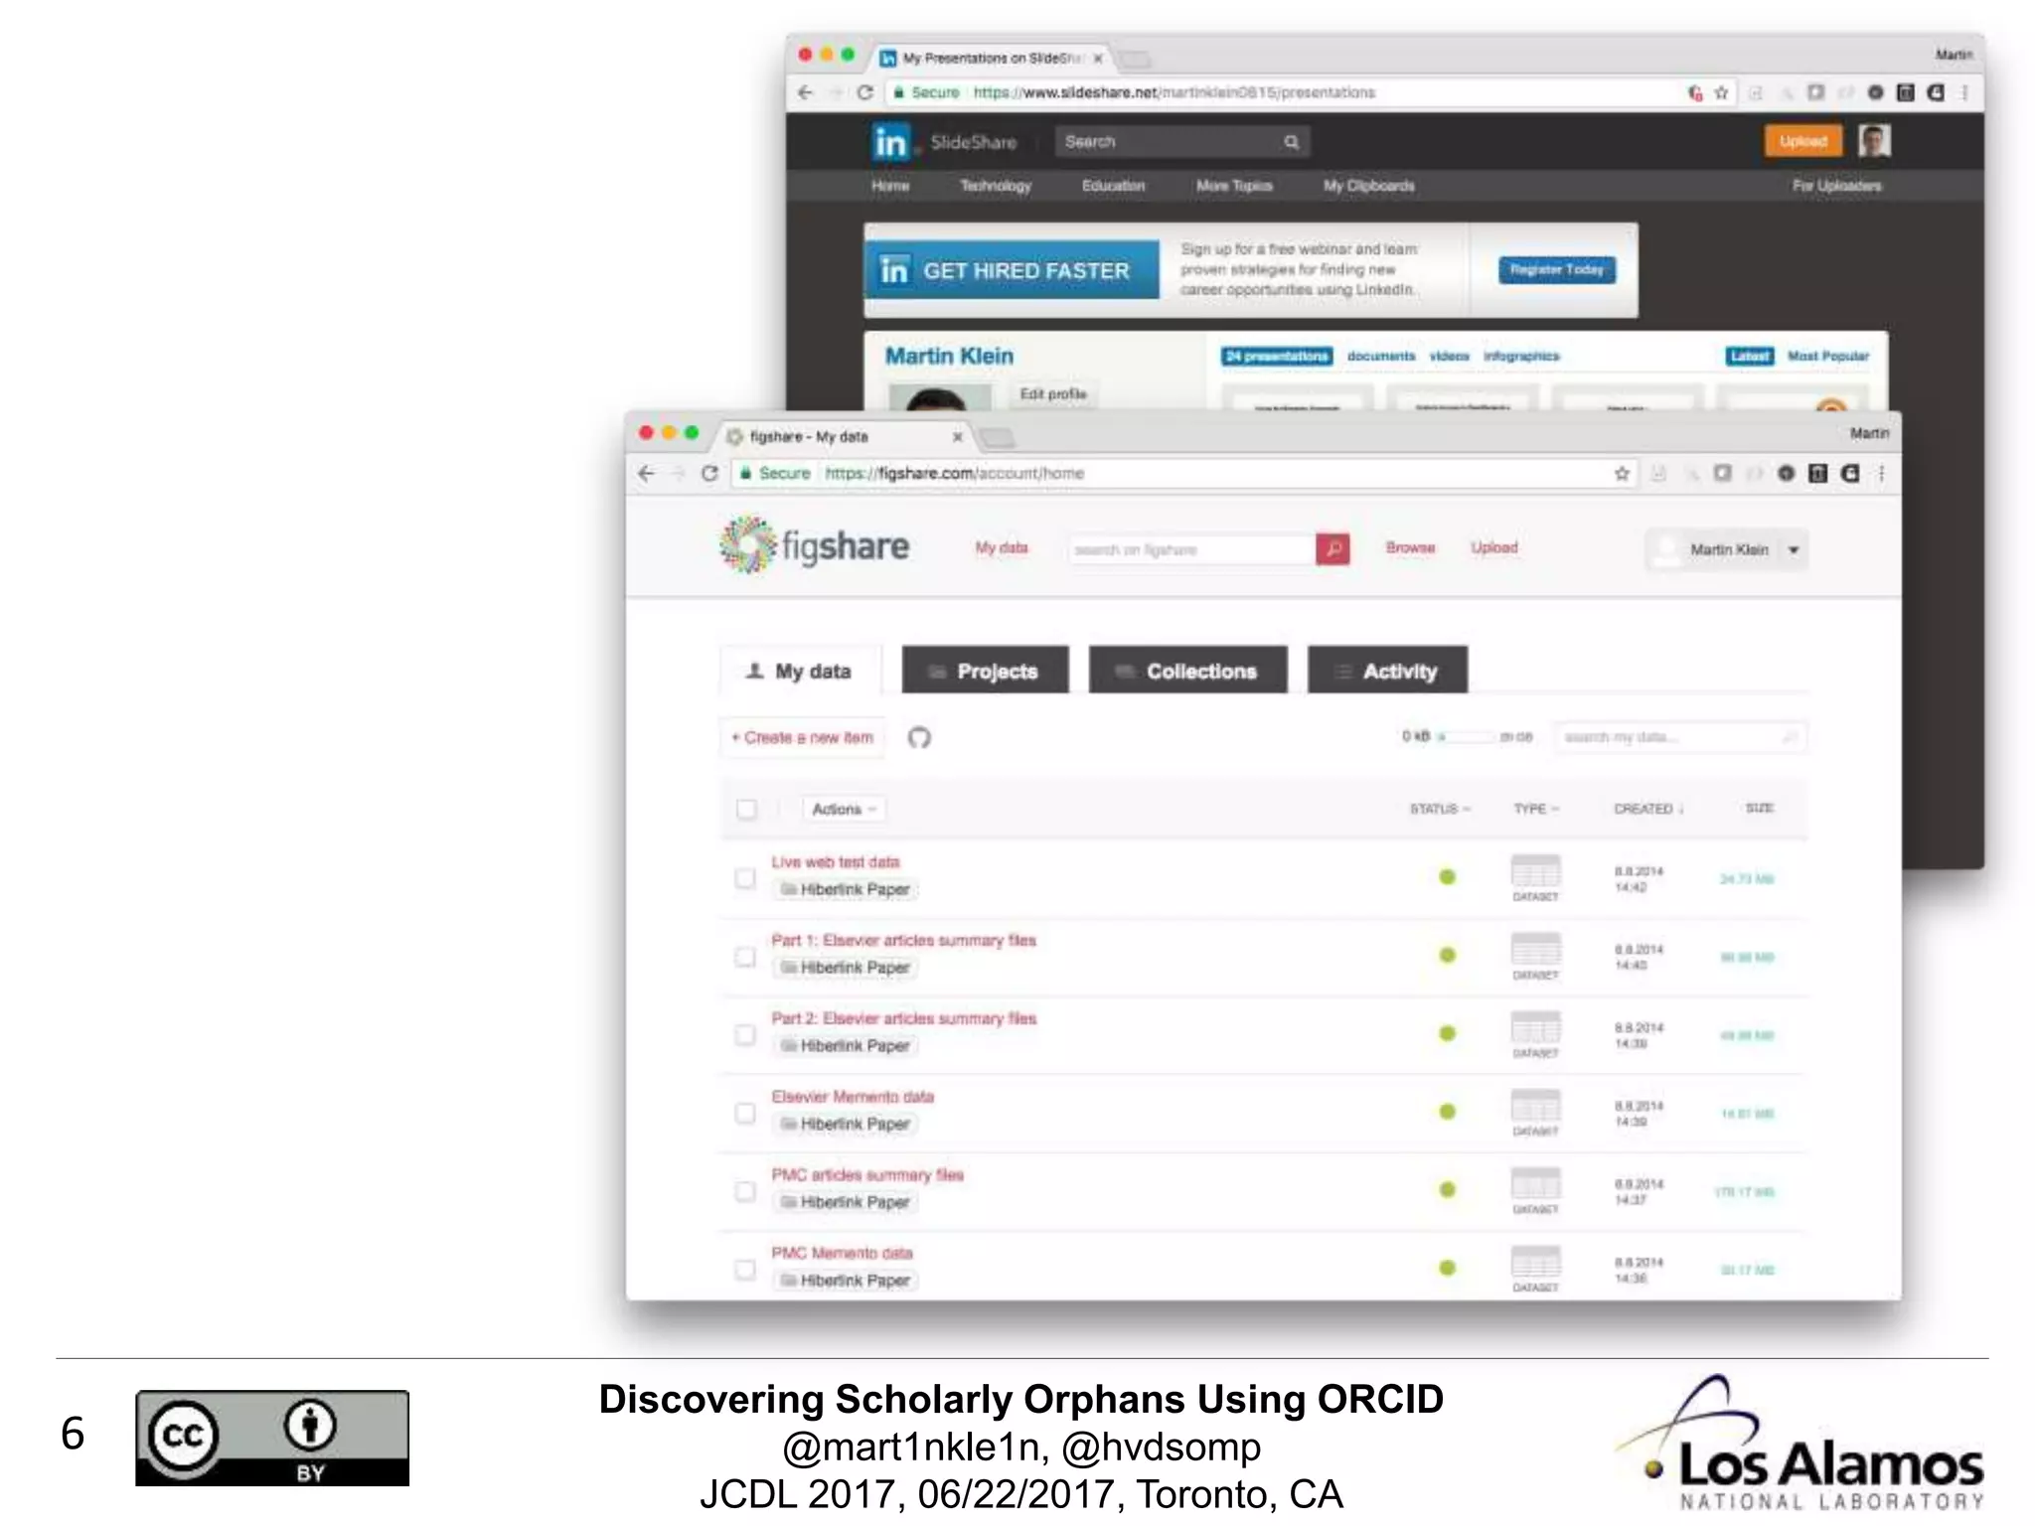Image resolution: width=2035 pixels, height=1526 pixels.
Task: Check the PMC Memento data row
Action: click(x=744, y=1269)
